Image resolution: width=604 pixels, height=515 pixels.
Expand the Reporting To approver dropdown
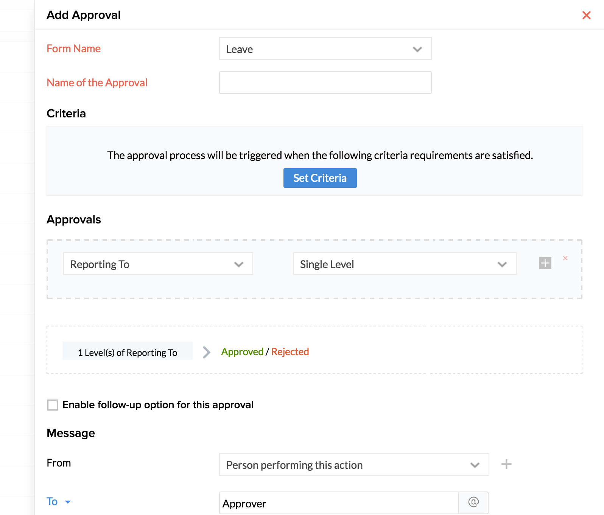[158, 264]
